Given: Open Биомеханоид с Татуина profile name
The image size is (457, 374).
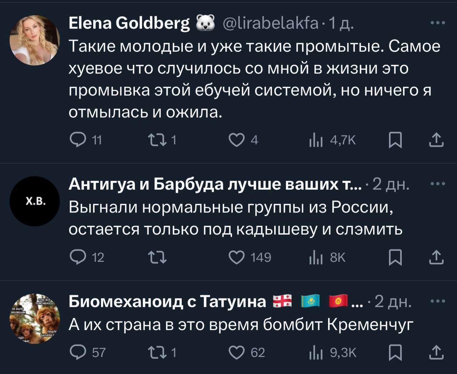Looking at the screenshot, I should tap(167, 301).
